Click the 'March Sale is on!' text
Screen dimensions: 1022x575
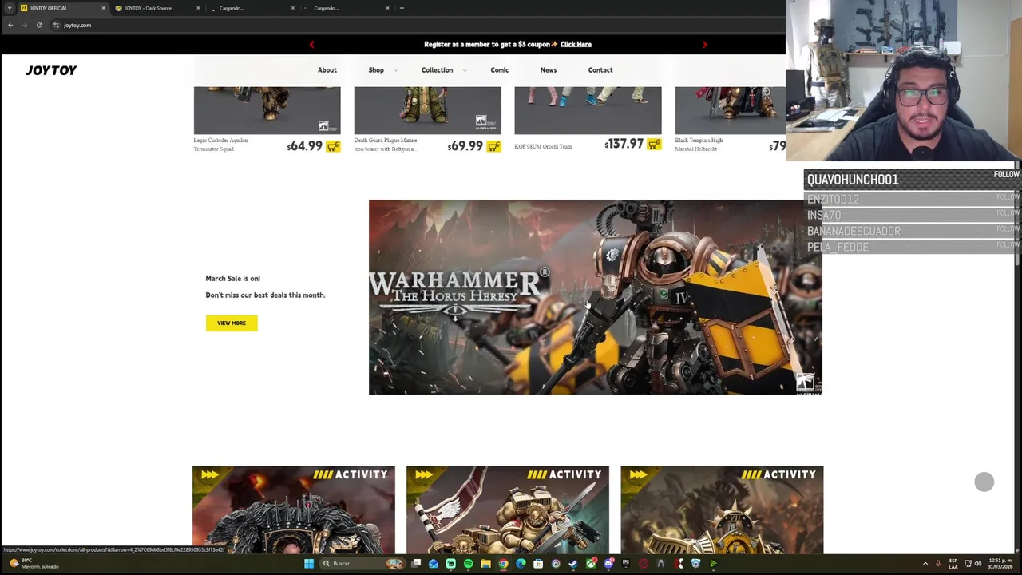coord(232,279)
